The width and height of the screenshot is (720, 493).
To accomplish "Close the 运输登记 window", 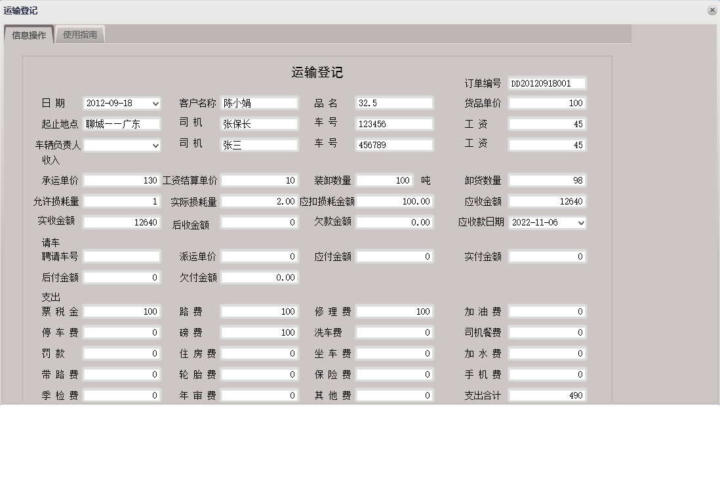I will point(712,10).
